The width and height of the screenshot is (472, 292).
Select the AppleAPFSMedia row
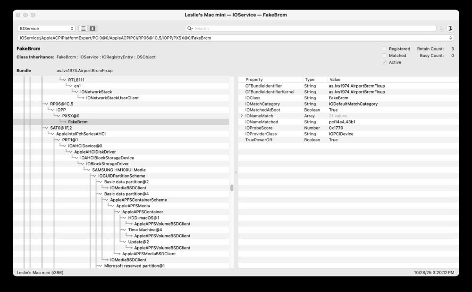pyautogui.click(x=121, y=206)
